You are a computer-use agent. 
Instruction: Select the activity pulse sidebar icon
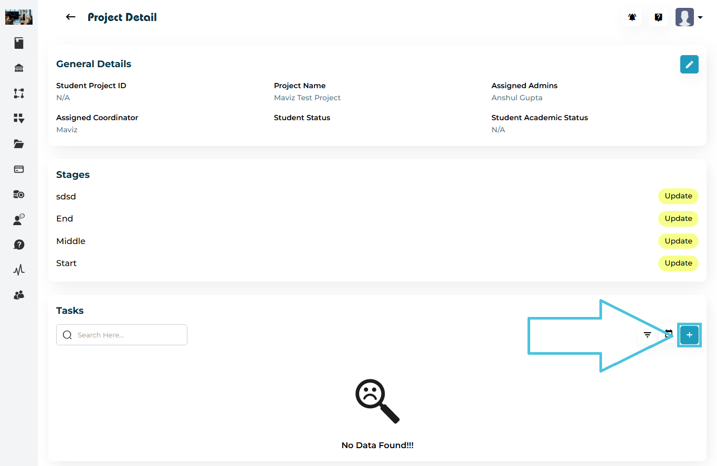coord(19,270)
